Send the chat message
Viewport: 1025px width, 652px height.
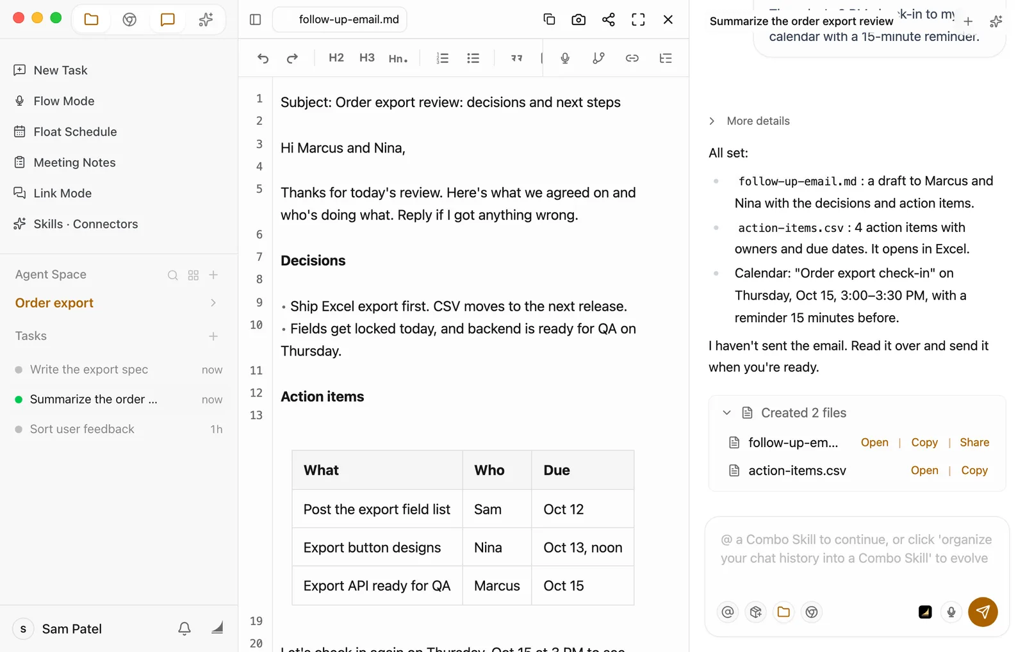click(983, 612)
